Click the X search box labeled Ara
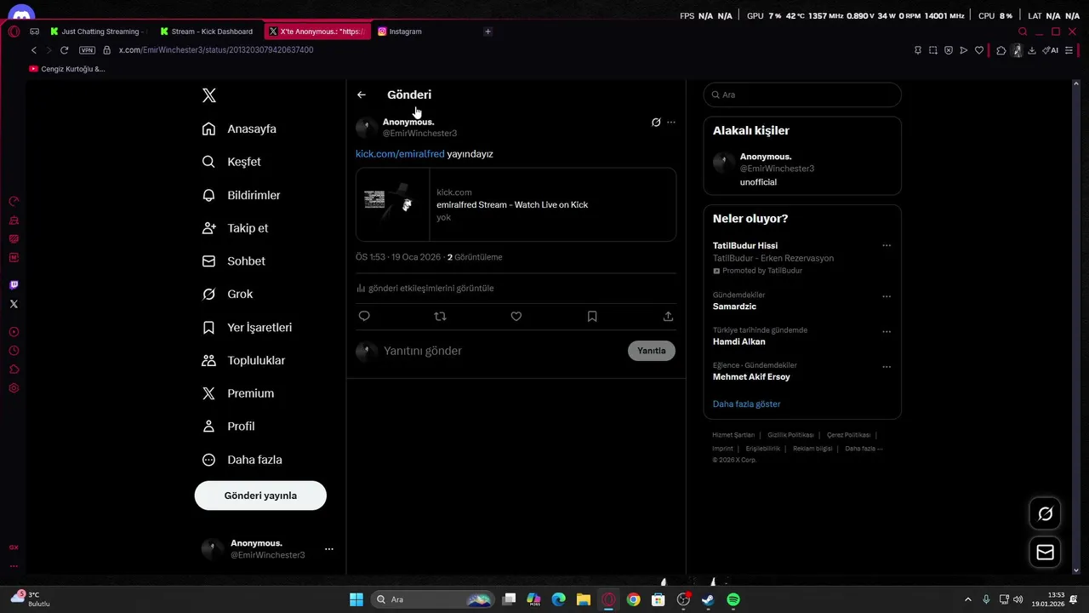1089x613 pixels. tap(802, 95)
